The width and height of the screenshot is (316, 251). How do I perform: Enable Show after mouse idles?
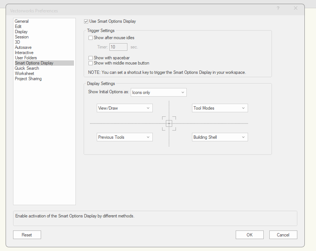(x=90, y=38)
